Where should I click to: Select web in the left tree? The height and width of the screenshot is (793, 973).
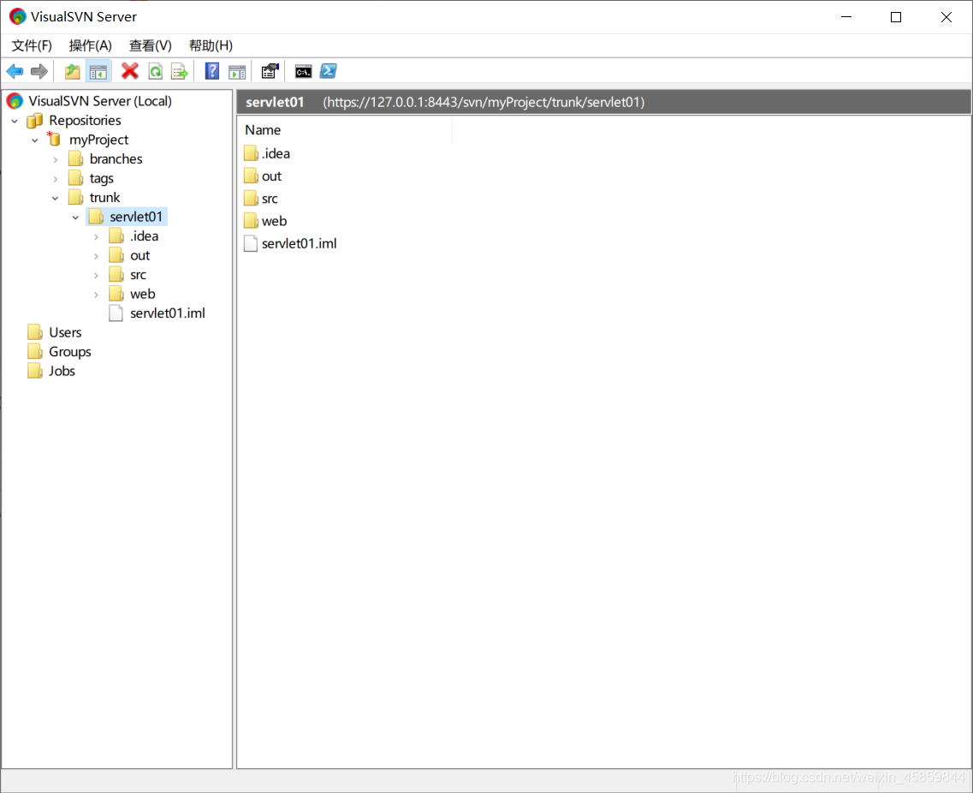143,293
